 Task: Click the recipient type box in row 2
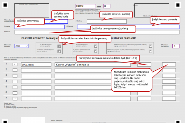coord(15,70)
